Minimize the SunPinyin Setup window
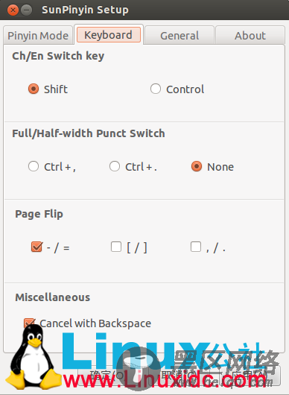Viewport: 289px width, 395px height. [x=26, y=10]
